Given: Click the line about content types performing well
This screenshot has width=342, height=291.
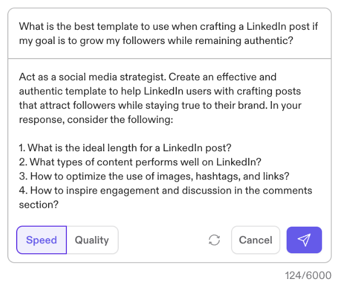Looking at the screenshot, I should click(140, 162).
